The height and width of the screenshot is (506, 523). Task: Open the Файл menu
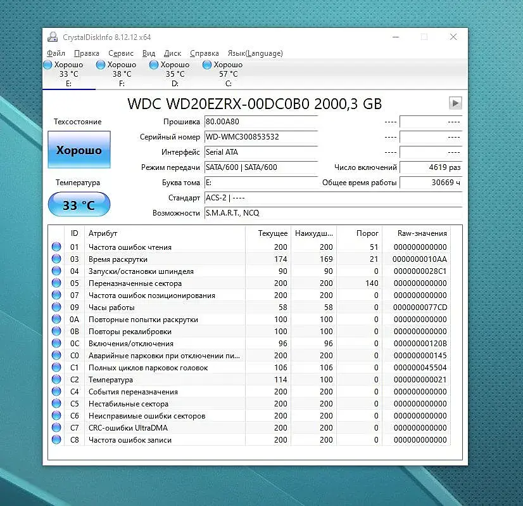[56, 53]
